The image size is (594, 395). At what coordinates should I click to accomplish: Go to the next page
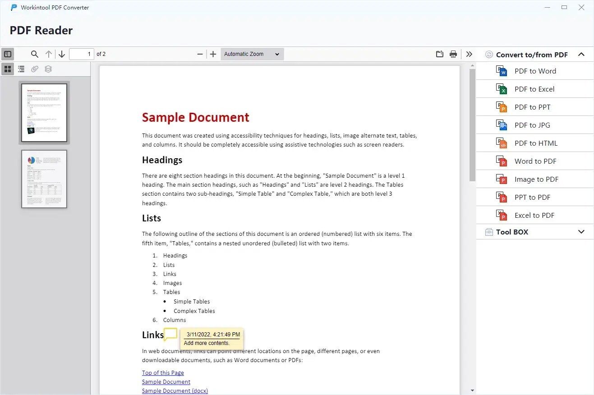coord(62,54)
